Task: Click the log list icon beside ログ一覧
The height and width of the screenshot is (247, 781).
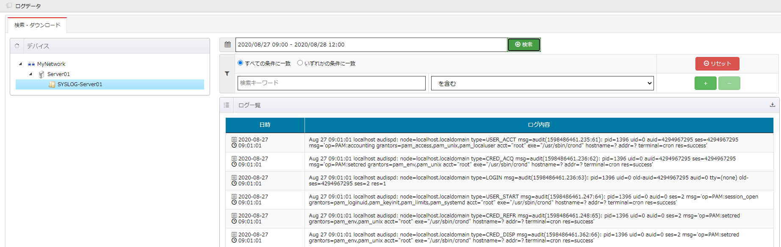Action: tap(227, 105)
